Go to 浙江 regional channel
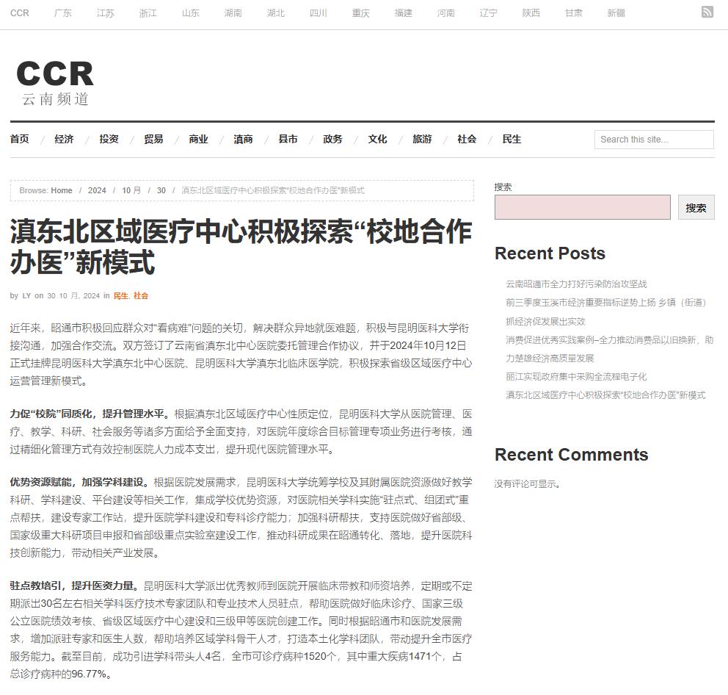728x695 pixels. point(148,13)
